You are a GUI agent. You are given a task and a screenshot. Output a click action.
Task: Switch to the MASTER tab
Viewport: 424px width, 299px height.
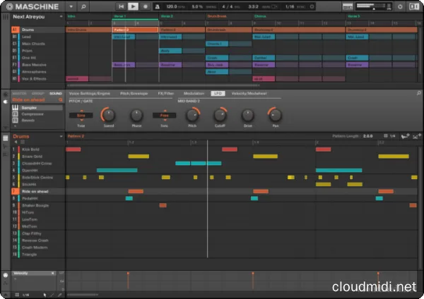coord(19,93)
